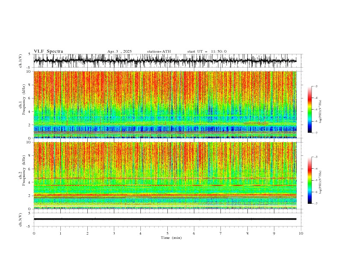Image resolution: width=339 pixels, height=262 pixels.
Task: Select the "start UT = 11:50:0" header text
Action: pos(207,51)
